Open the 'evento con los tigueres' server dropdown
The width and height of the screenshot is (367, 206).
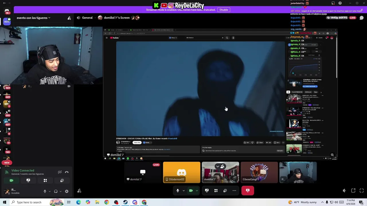coord(33,18)
